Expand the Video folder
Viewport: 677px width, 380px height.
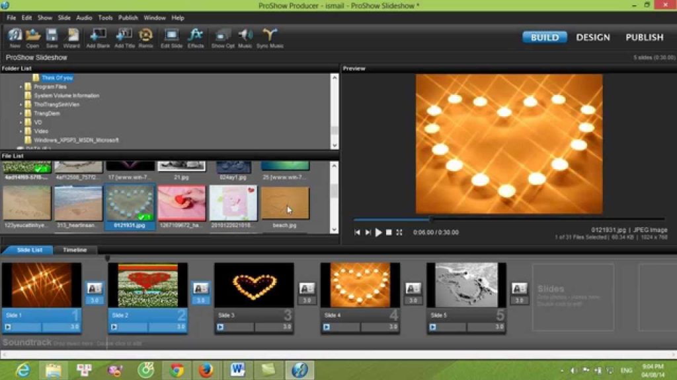22,131
